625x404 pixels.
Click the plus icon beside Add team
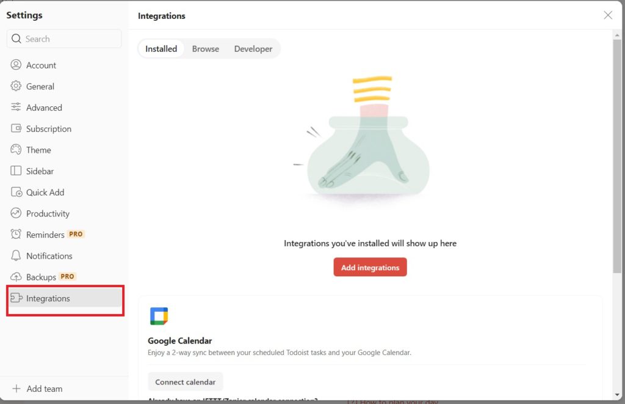click(16, 389)
